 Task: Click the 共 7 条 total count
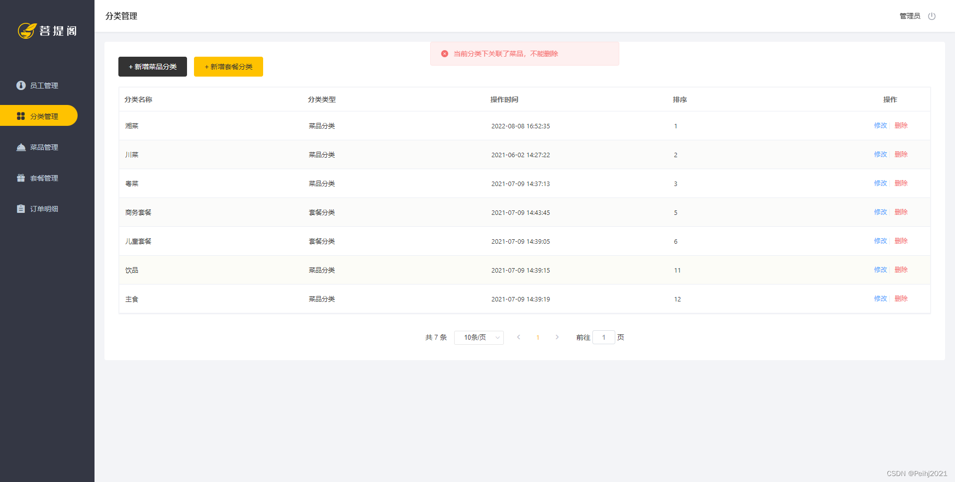(436, 337)
